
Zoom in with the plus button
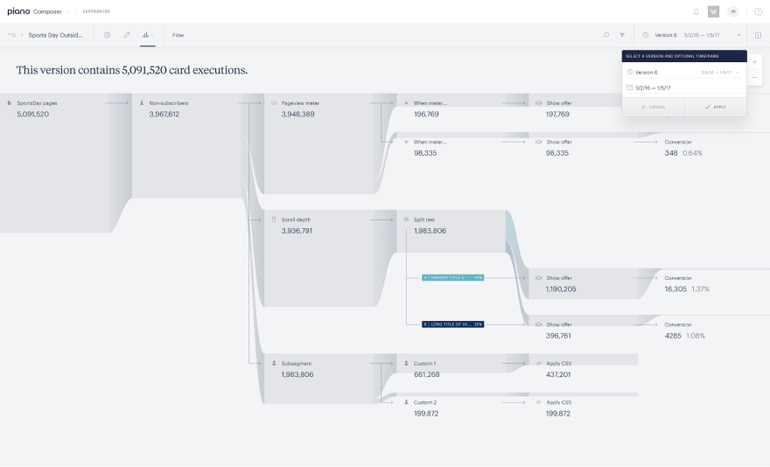[755, 62]
